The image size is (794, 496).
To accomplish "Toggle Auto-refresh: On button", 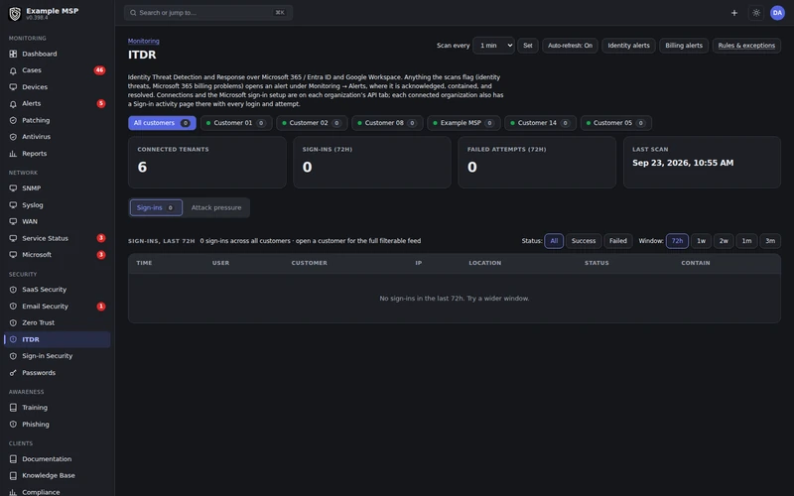I will tap(570, 46).
